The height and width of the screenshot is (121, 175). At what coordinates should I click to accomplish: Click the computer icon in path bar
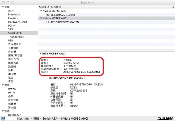pyautogui.click(x=3, y=119)
